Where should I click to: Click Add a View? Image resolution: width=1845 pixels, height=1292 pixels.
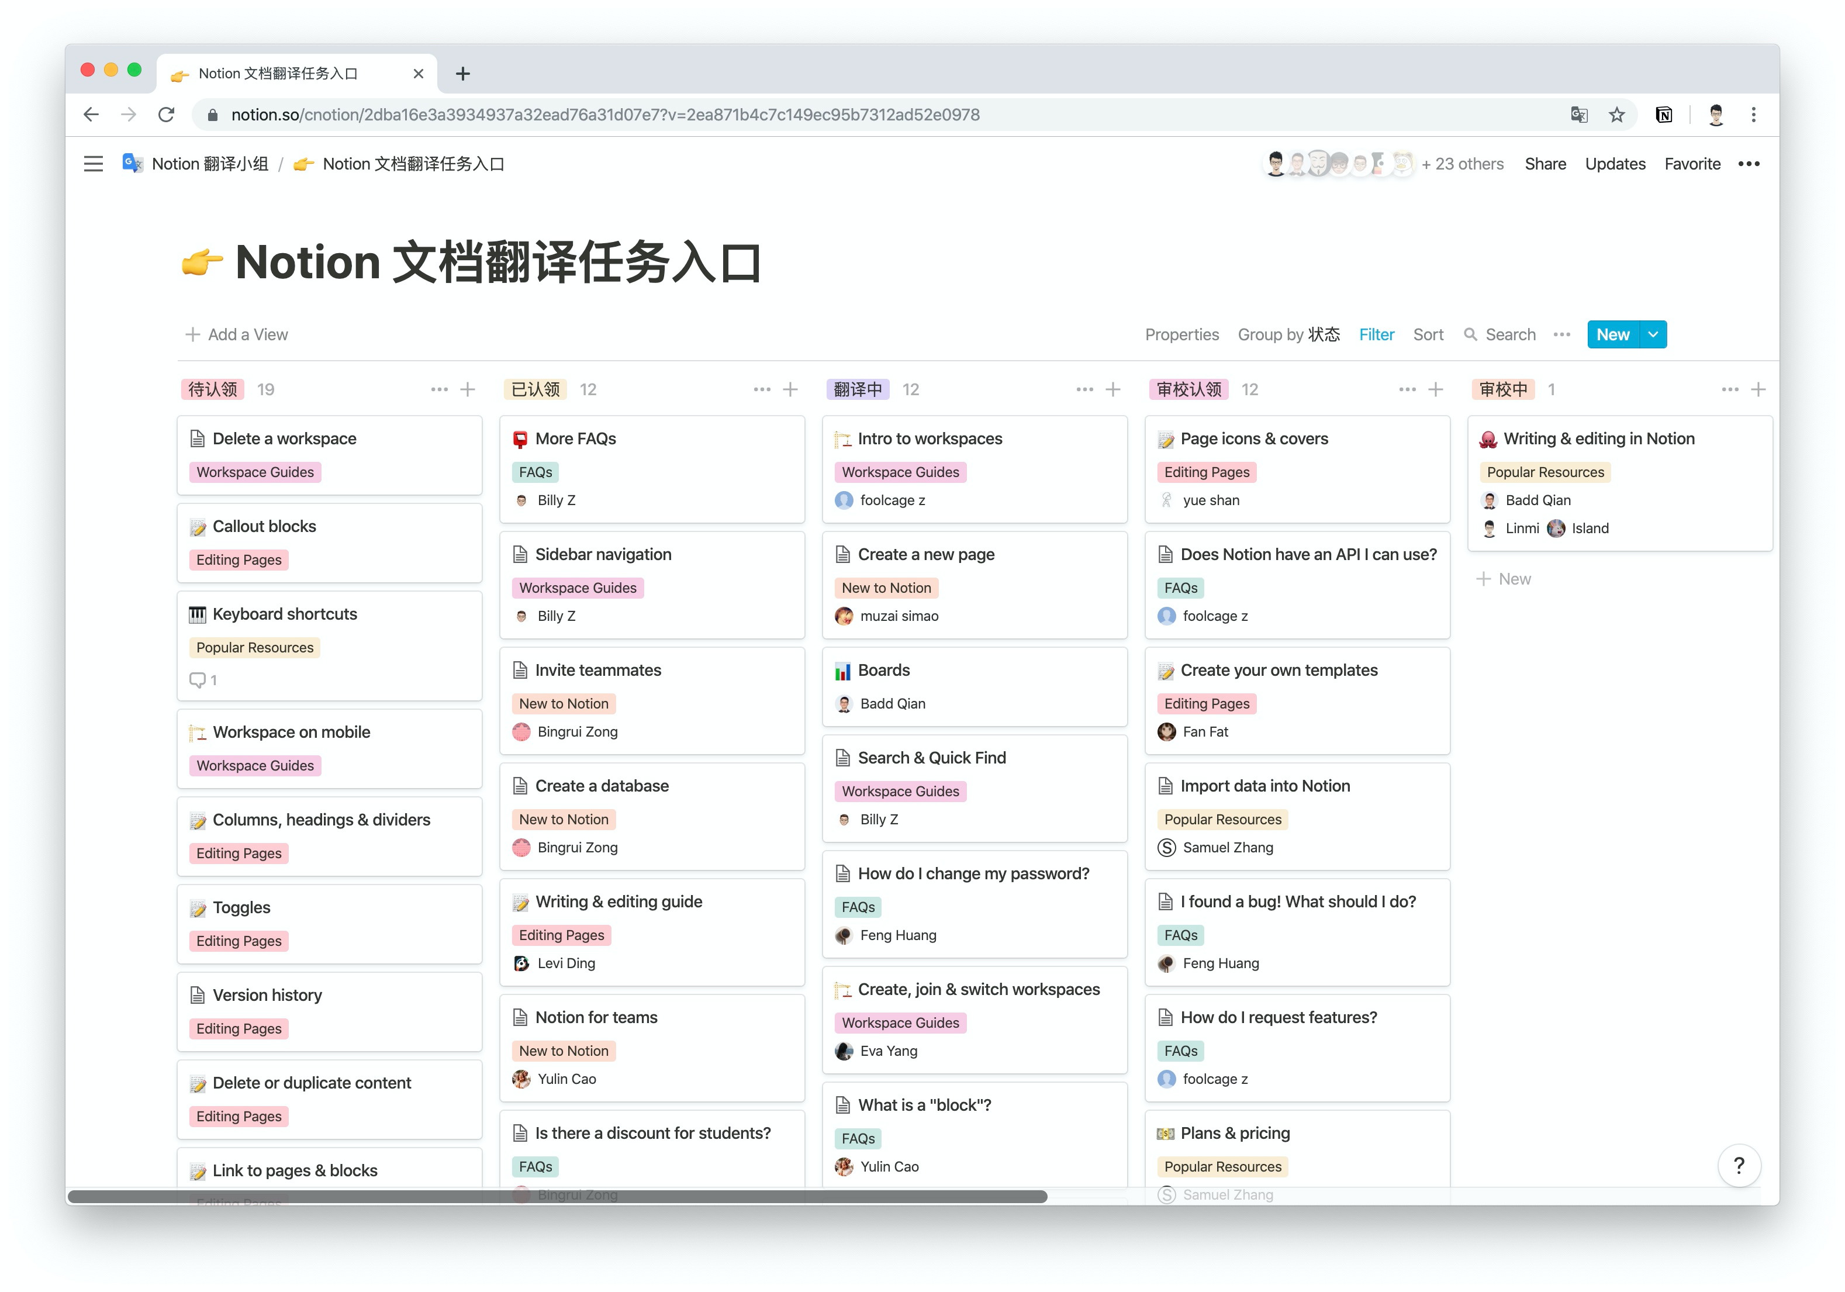pyautogui.click(x=236, y=334)
